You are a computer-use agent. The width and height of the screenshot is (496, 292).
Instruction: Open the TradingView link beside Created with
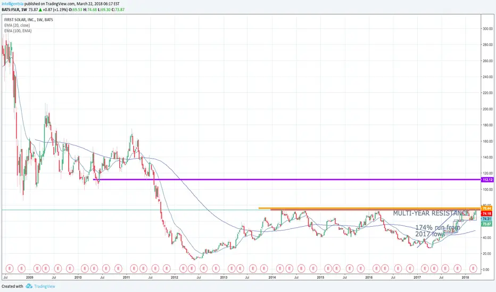[x=44, y=286]
